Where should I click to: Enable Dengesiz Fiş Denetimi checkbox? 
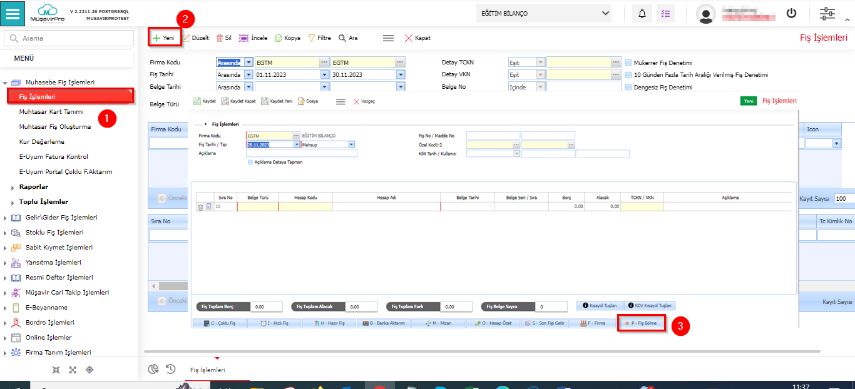click(x=628, y=87)
